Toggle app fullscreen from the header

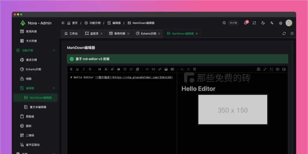254,23
